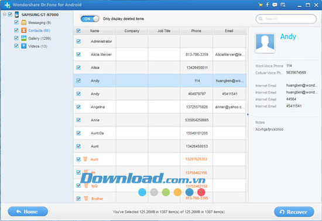Image resolution: width=322 pixels, height=221 pixels.
Task: Open Gallery (1299) category
Action: (x=40, y=39)
